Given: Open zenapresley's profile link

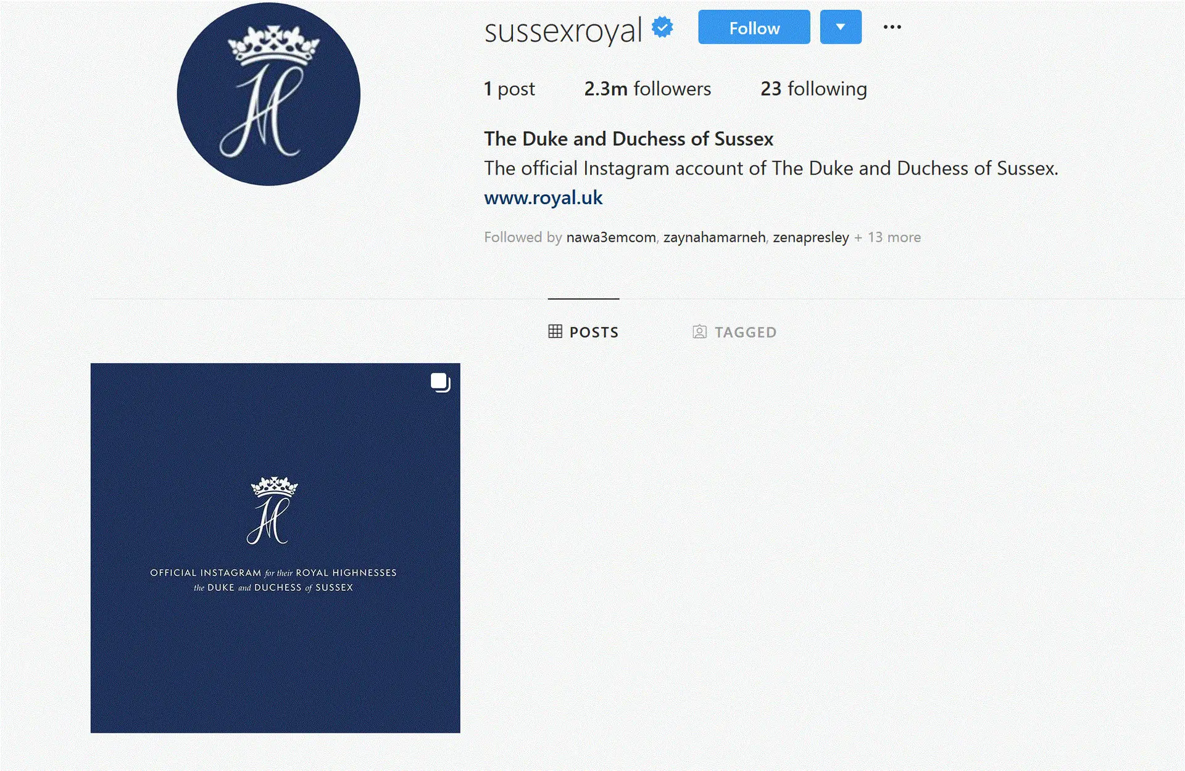Looking at the screenshot, I should 811,237.
